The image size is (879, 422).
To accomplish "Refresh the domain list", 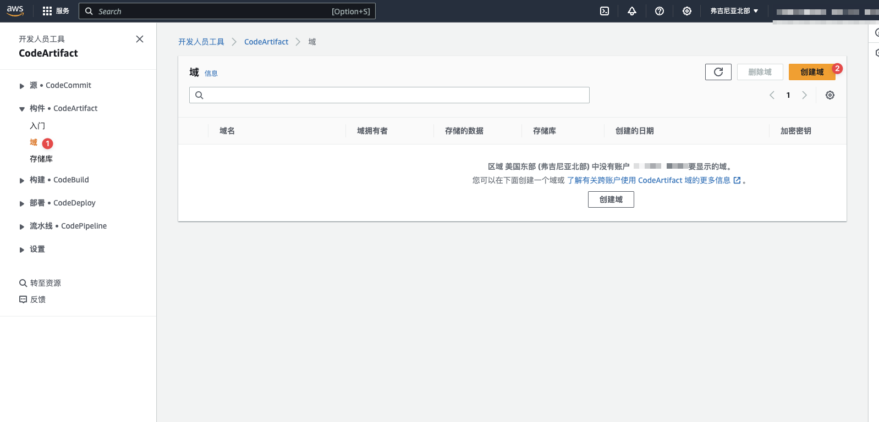I will [718, 72].
